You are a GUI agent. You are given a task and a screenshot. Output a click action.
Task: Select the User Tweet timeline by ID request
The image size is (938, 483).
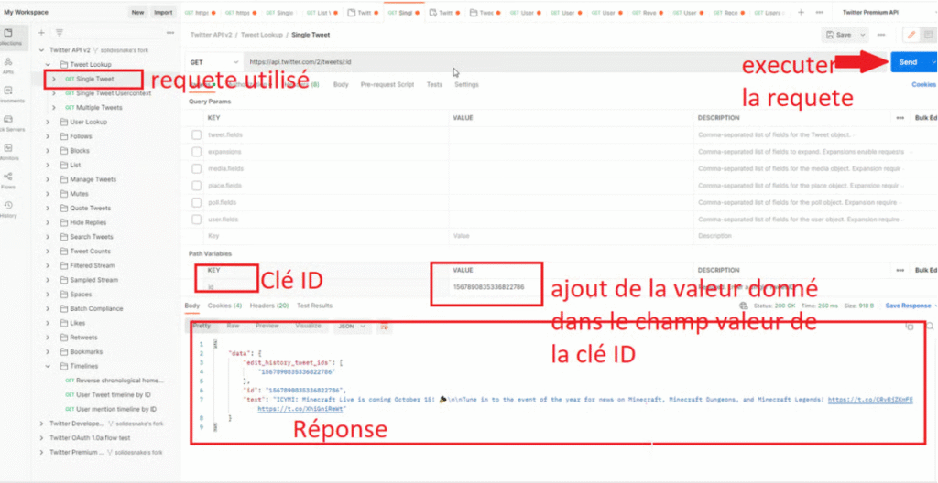click(x=113, y=394)
